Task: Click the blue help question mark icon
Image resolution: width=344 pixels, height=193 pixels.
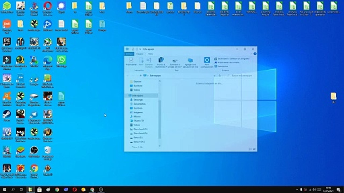Action: coord(255,54)
